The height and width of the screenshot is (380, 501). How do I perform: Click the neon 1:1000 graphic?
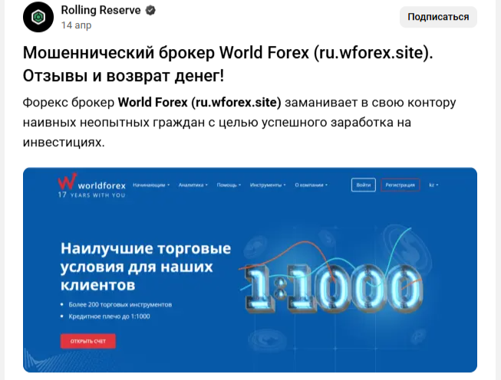tap(334, 287)
